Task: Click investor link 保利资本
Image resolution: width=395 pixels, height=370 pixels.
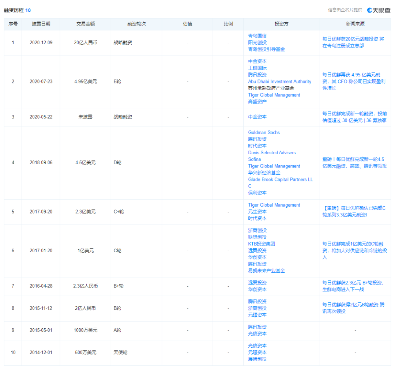Action: tap(257, 193)
